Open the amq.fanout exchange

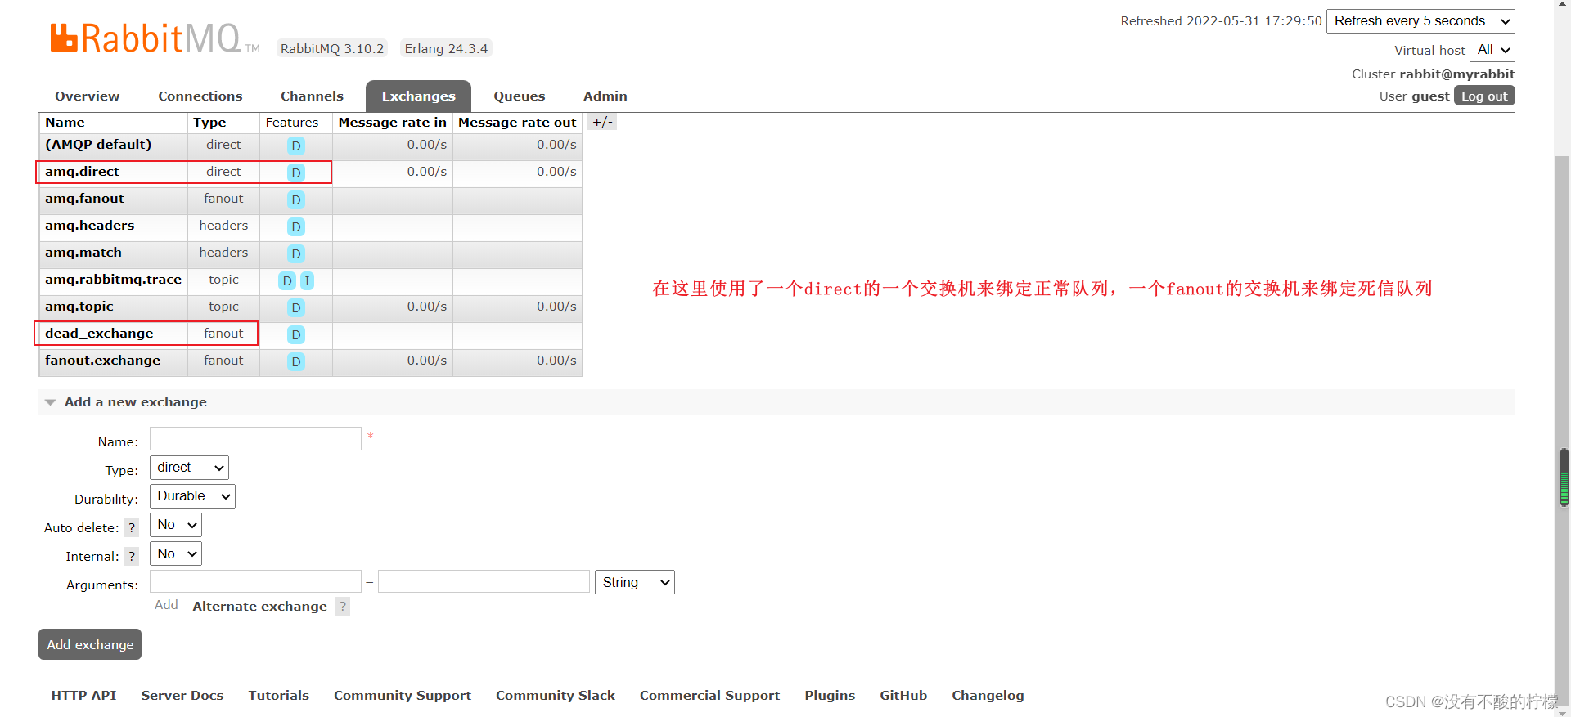point(84,198)
